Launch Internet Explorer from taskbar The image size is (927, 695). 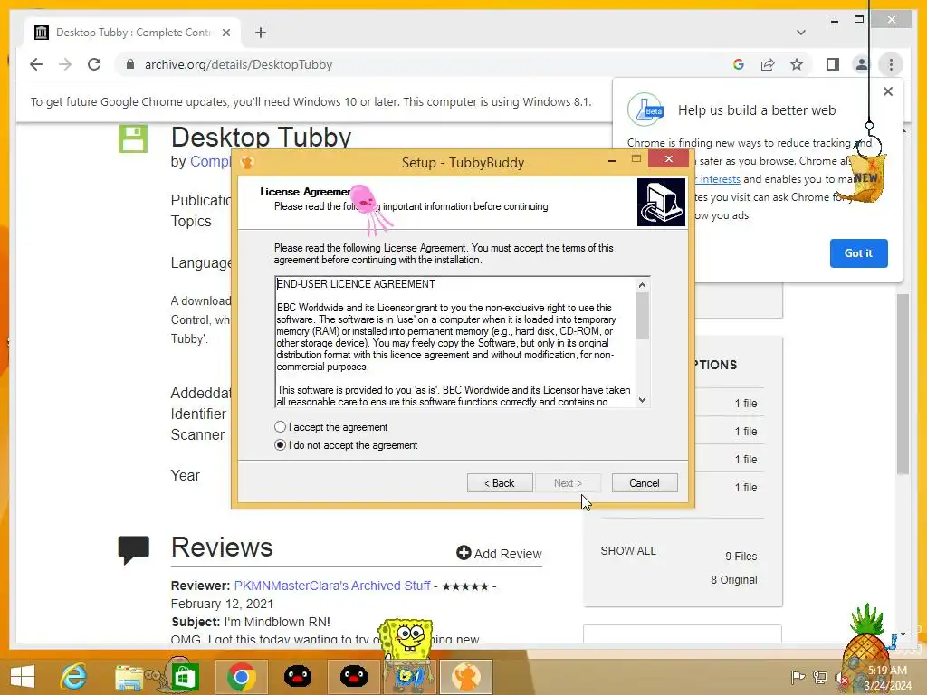(x=74, y=677)
